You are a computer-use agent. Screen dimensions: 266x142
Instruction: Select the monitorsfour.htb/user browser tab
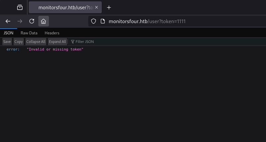pos(63,7)
